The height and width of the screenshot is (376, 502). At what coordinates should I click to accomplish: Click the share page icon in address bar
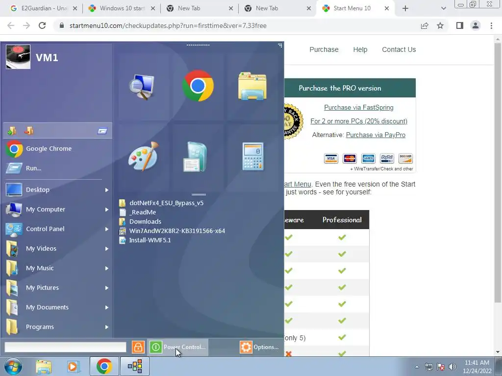425,25
